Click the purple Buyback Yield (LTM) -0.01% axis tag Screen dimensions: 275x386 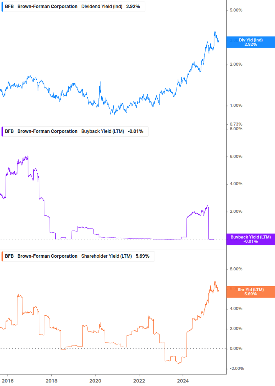point(251,239)
